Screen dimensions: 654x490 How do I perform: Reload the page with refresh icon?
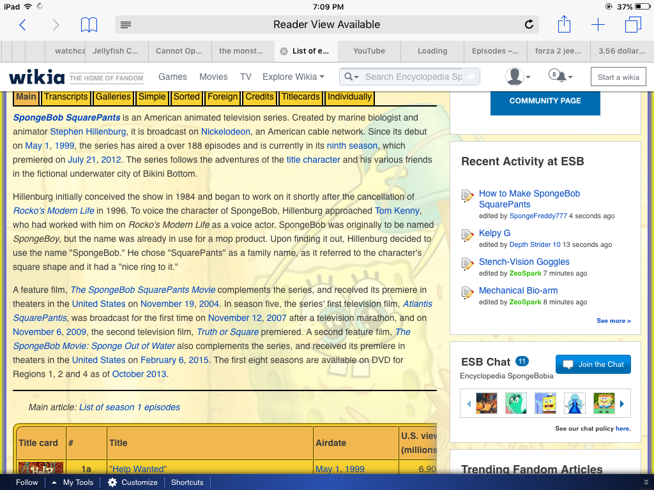pyautogui.click(x=529, y=25)
